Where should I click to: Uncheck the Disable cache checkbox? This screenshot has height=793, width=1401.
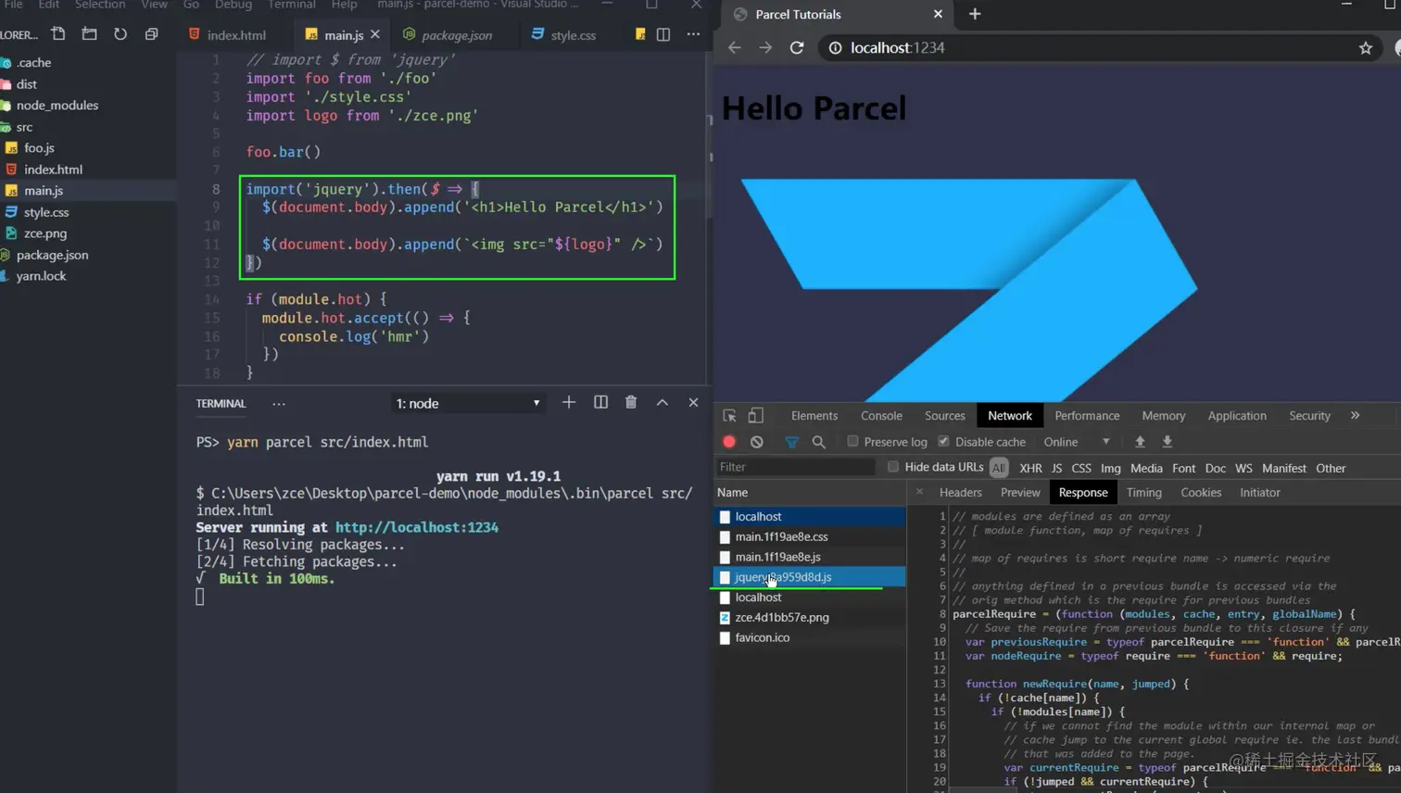(943, 441)
